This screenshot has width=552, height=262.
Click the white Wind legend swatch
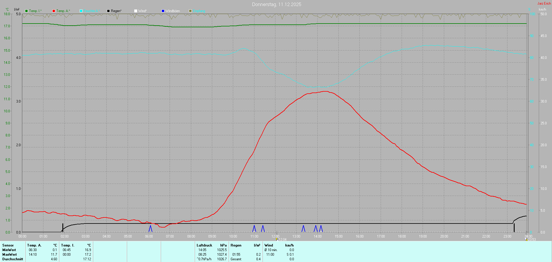(x=136, y=11)
